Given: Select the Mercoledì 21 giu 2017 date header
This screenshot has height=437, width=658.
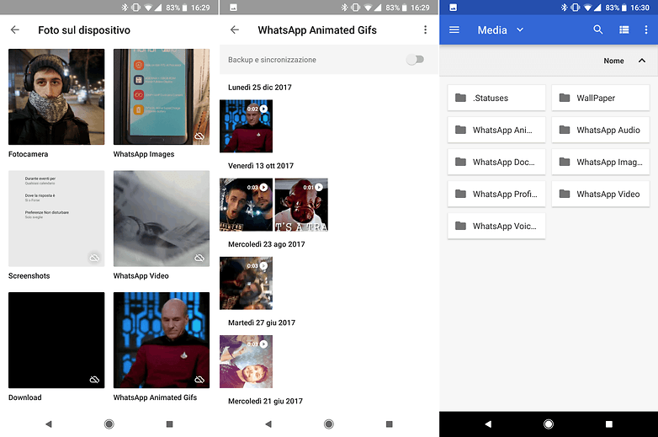Looking at the screenshot, I should tap(265, 402).
